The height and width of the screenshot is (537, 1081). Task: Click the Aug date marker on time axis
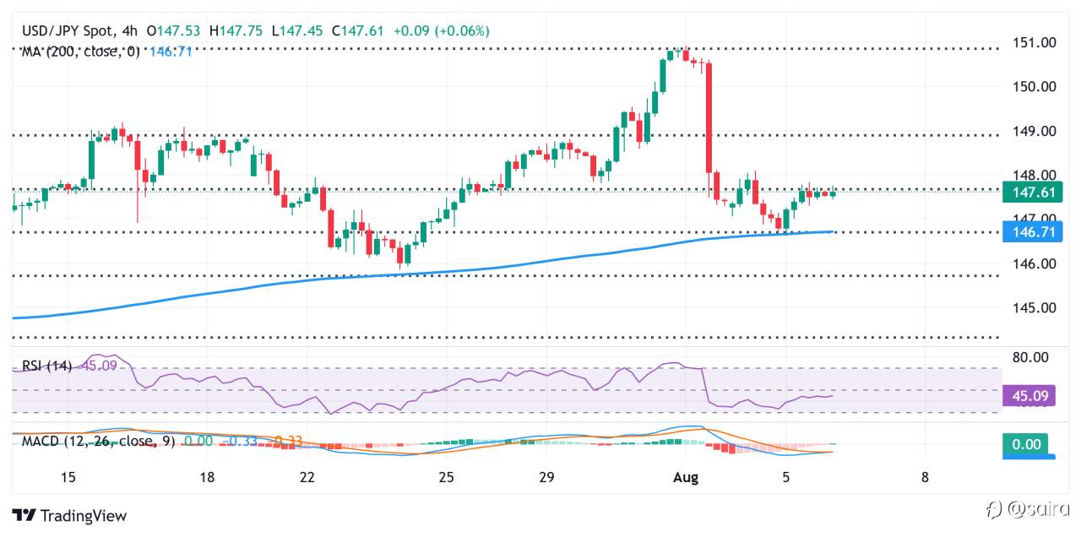point(687,477)
